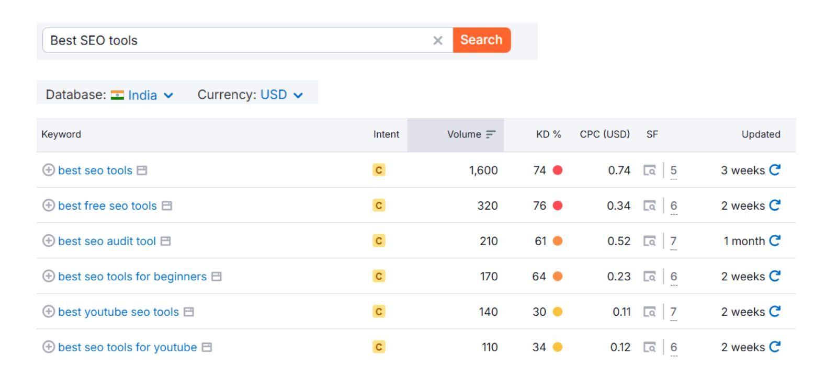Open the India database dropdown
This screenshot has height=366, width=837.
click(x=142, y=95)
